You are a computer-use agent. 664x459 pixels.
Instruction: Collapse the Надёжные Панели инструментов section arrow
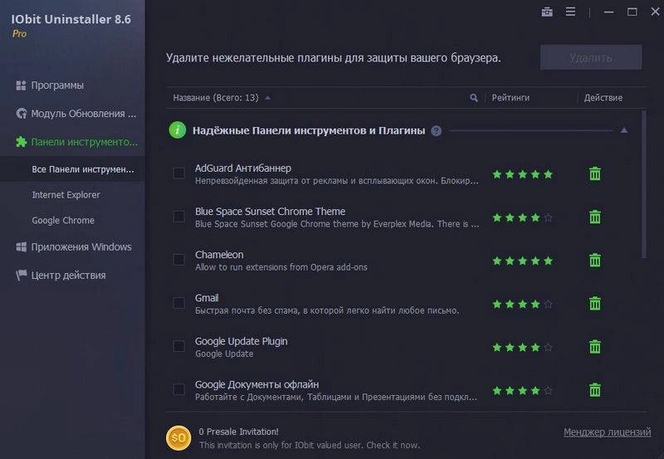coord(624,130)
